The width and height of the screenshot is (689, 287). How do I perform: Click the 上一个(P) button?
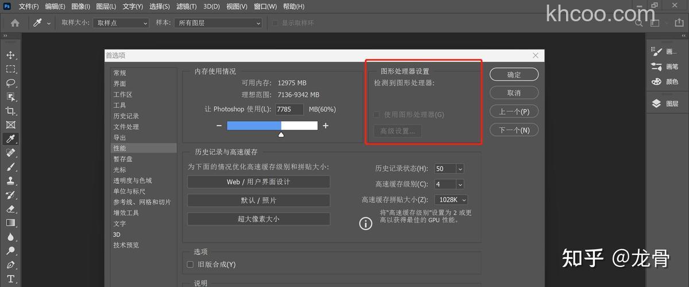click(x=514, y=111)
